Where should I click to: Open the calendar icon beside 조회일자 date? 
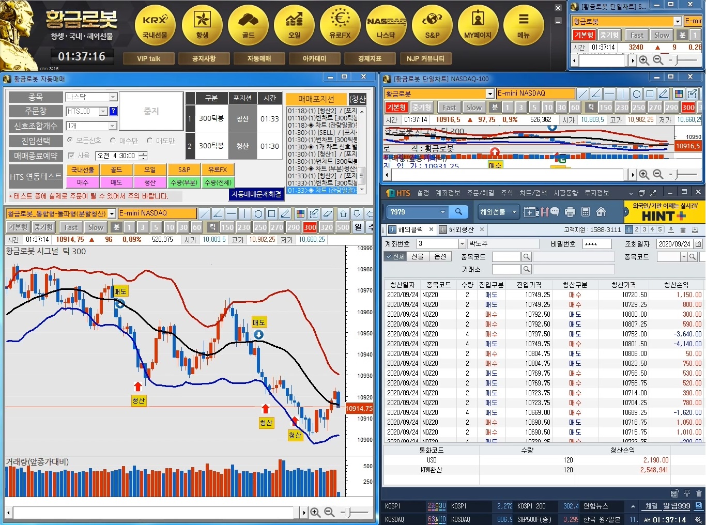(698, 244)
